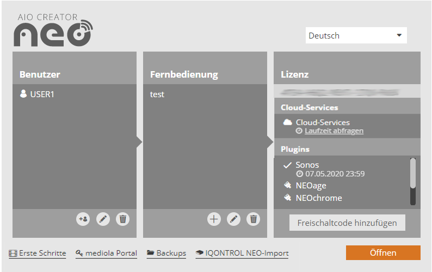
Task: Open the Deutsch language dropdown
Action: pos(356,36)
